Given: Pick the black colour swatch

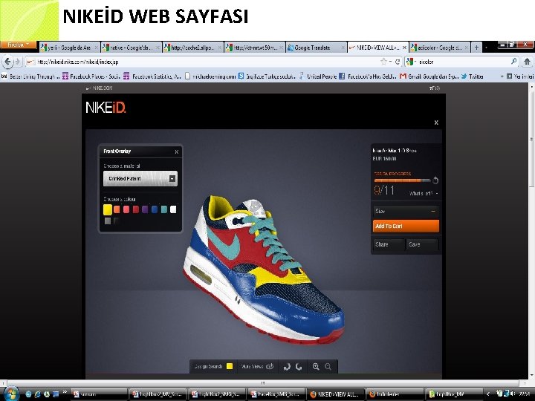Looking at the screenshot, I should point(117,221).
